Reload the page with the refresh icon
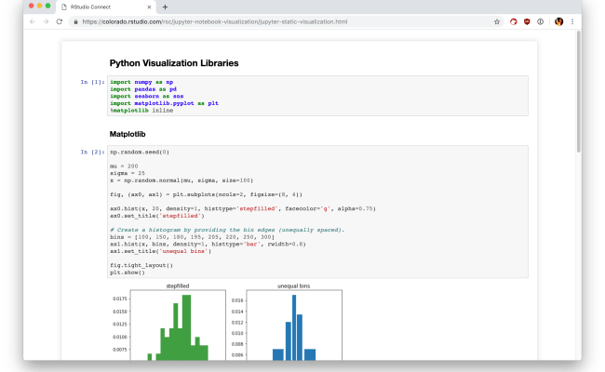 pyautogui.click(x=59, y=22)
